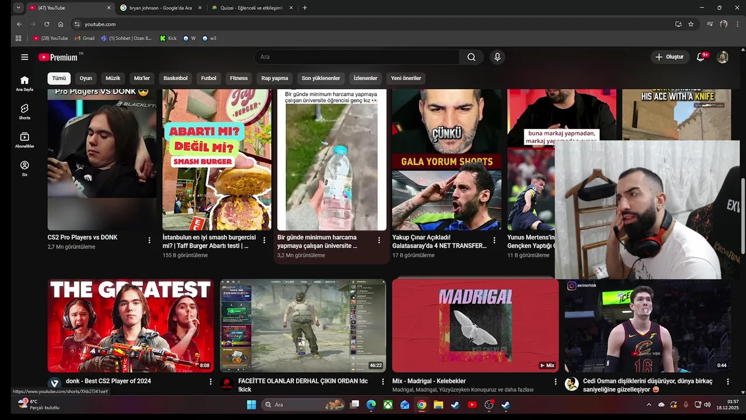Image resolution: width=746 pixels, height=420 pixels.
Task: Select the Müzik filter chip
Action: [x=113, y=78]
